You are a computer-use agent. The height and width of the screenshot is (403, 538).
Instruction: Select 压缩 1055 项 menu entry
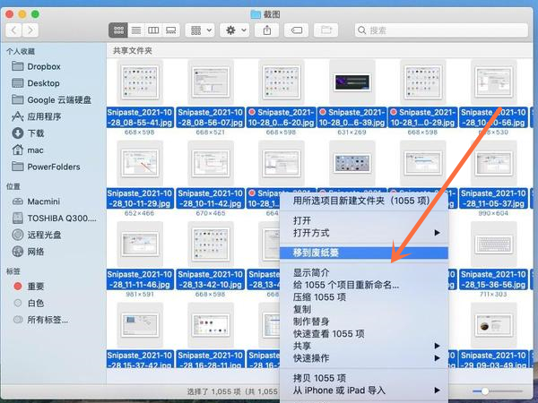tap(319, 297)
